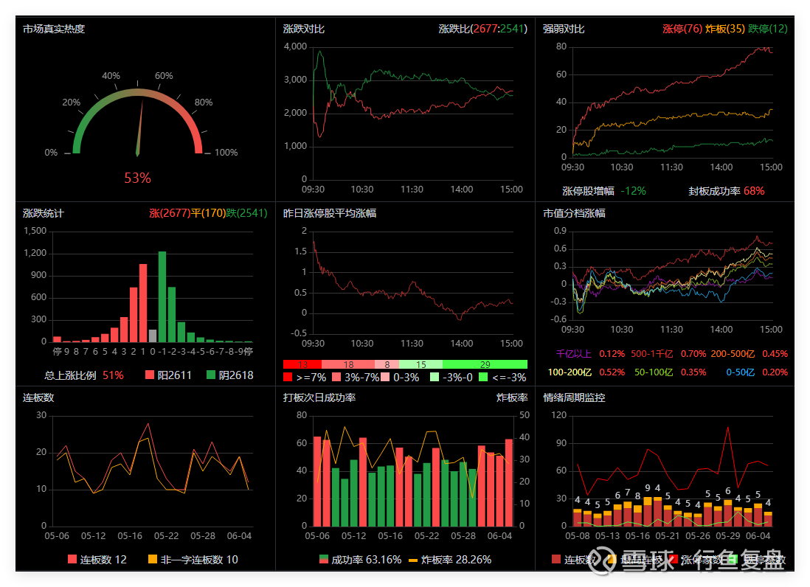This screenshot has width=810, height=587.
Task: Open the 市场真实热度 panel title
Action: pos(54,29)
